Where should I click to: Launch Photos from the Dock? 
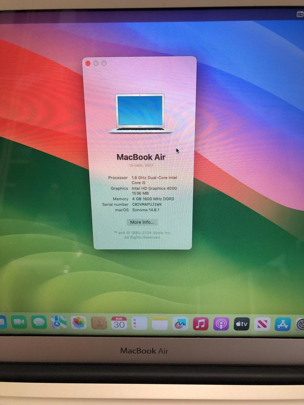pyautogui.click(x=78, y=322)
